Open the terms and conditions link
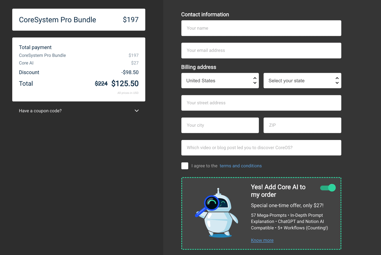Screen dimensions: 381x255 click(240, 166)
